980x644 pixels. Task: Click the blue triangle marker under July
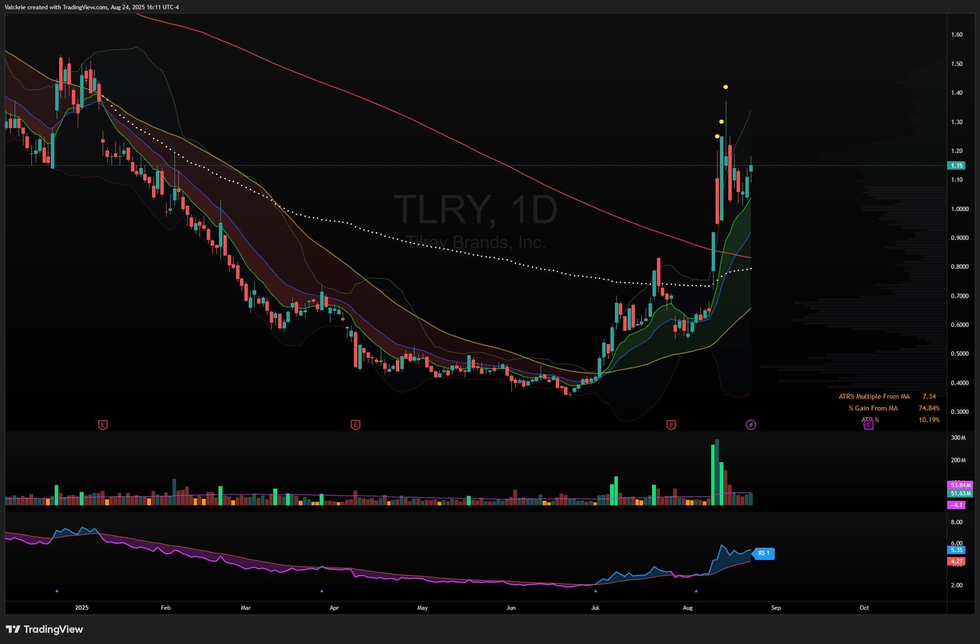click(595, 591)
